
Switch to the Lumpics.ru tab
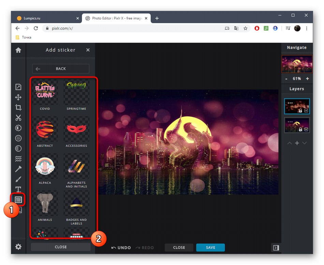coord(47,18)
